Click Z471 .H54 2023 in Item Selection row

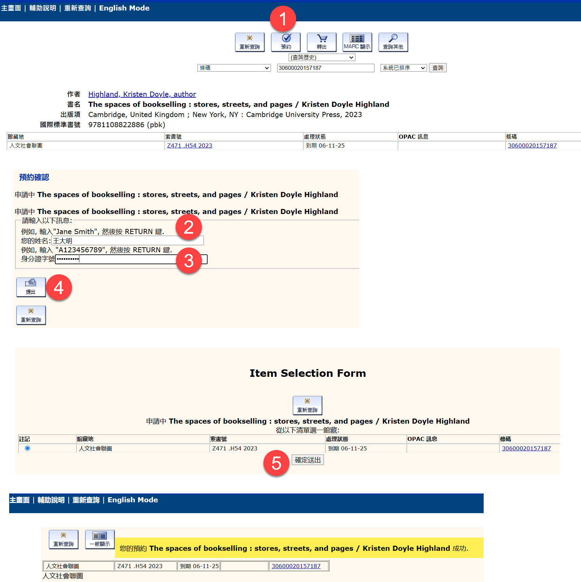[x=235, y=448]
